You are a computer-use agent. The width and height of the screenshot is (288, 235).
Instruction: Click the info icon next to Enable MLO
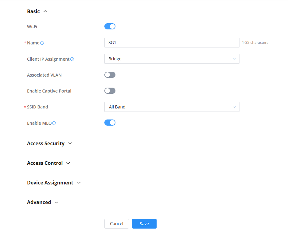[54, 123]
